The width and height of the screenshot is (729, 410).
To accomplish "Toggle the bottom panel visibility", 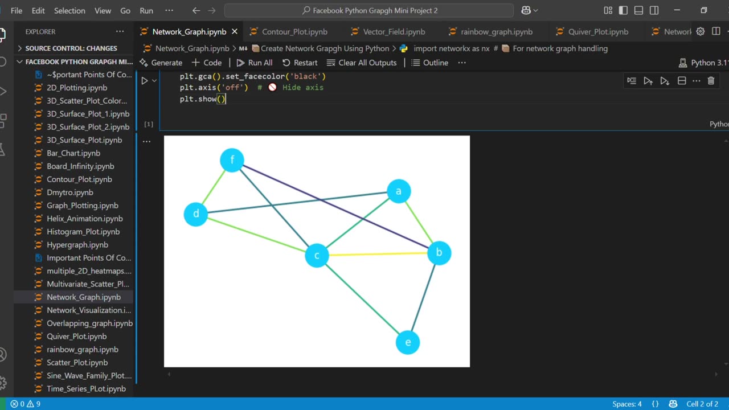I will click(x=639, y=10).
